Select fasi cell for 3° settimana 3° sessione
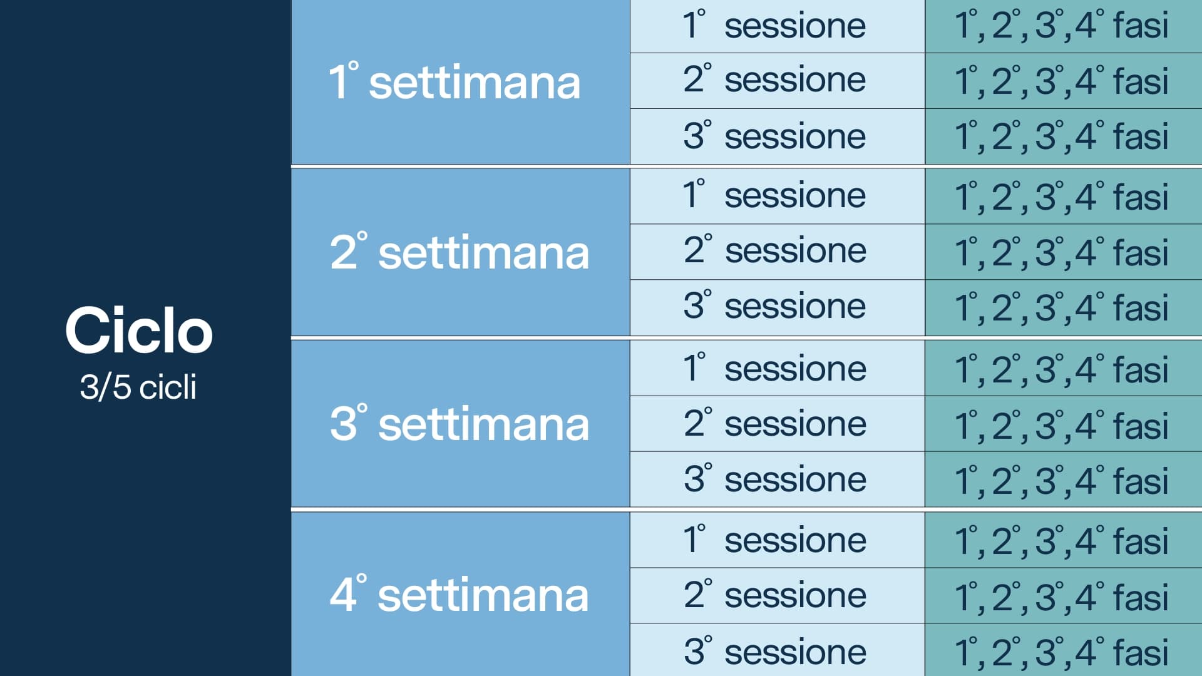This screenshot has height=676, width=1202. 1062,480
